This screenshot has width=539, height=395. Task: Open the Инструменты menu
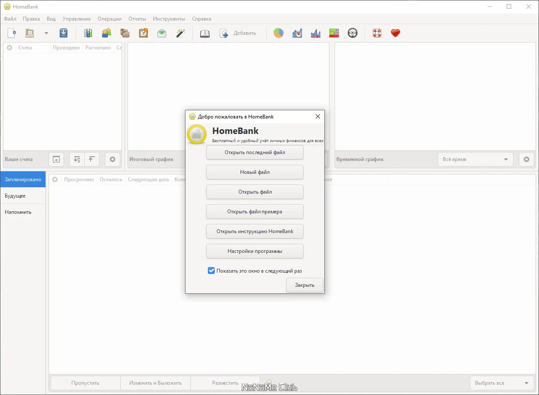(x=169, y=19)
